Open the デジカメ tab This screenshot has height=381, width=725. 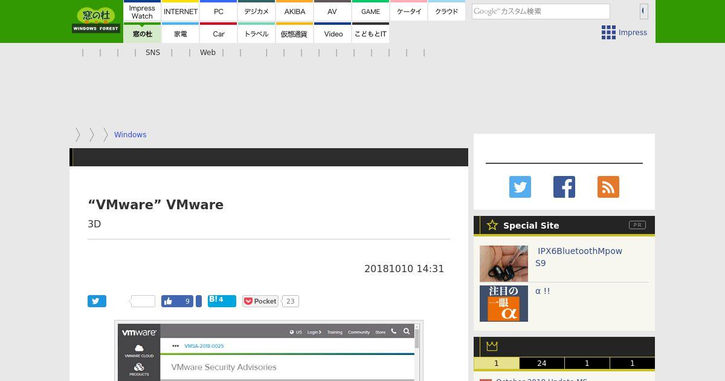click(x=257, y=11)
